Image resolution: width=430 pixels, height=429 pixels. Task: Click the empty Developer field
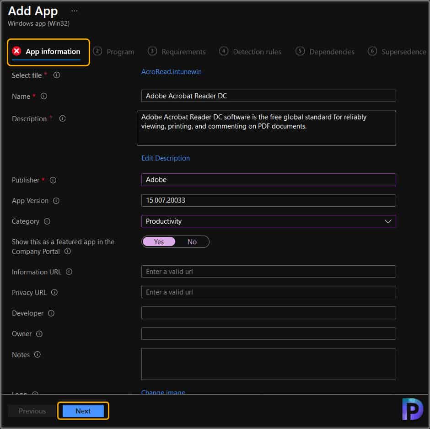[269, 313]
